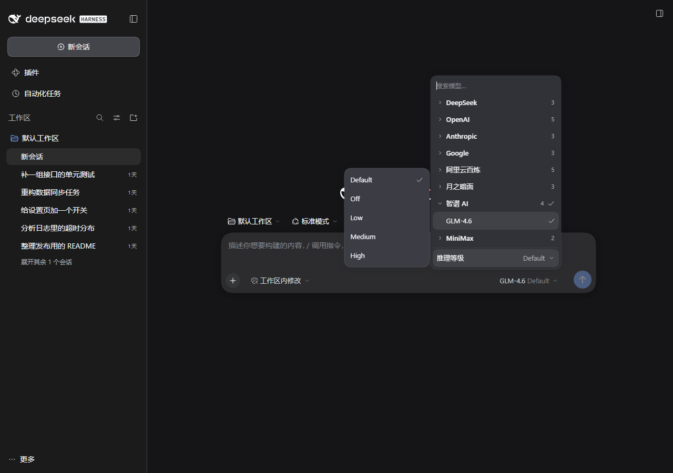Expand the OpenAI model group

[496, 119]
